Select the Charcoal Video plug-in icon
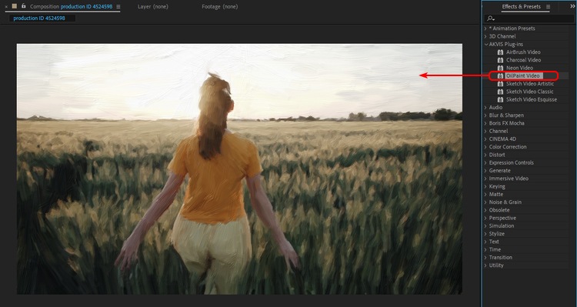Image resolution: width=577 pixels, height=307 pixels. [x=500, y=60]
